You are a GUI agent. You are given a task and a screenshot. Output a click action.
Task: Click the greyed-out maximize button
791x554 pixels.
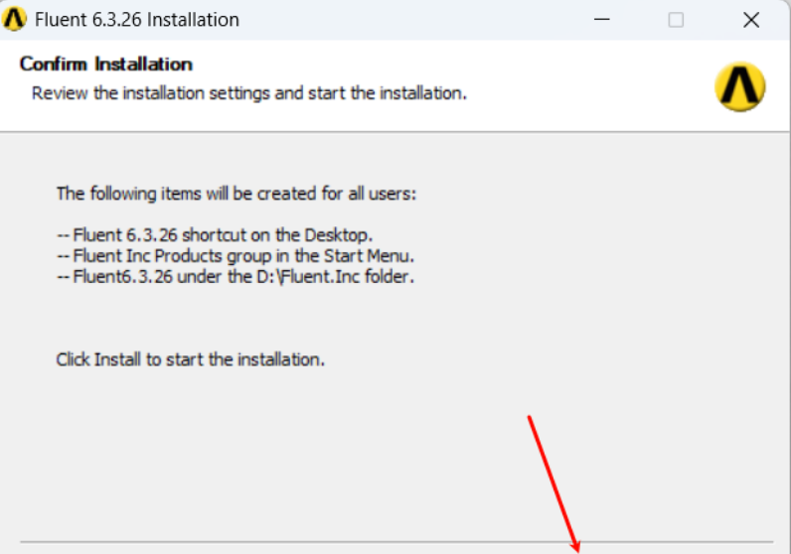point(676,20)
